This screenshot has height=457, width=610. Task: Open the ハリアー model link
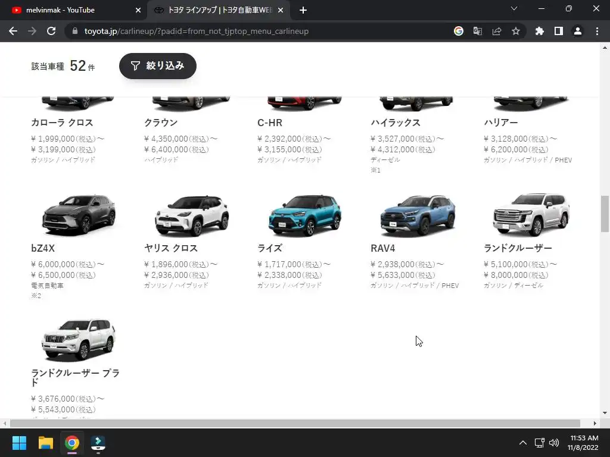[500, 123]
